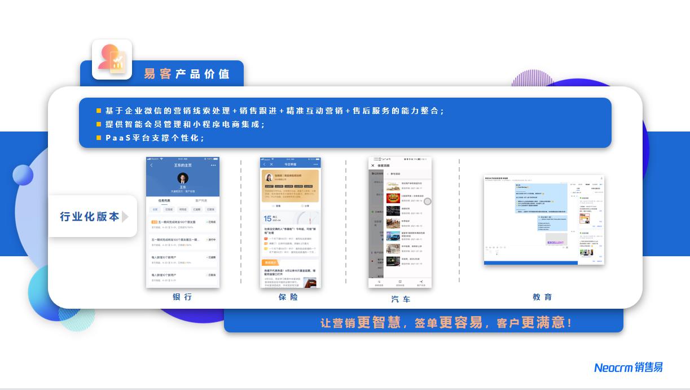Click the 教育 caption label
690x390 pixels.
542,297
